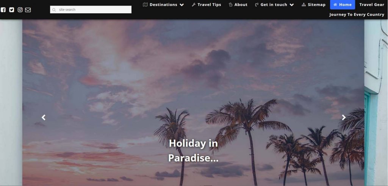The width and height of the screenshot is (388, 186).
Task: Show the previous carousel slide
Action: tap(44, 117)
